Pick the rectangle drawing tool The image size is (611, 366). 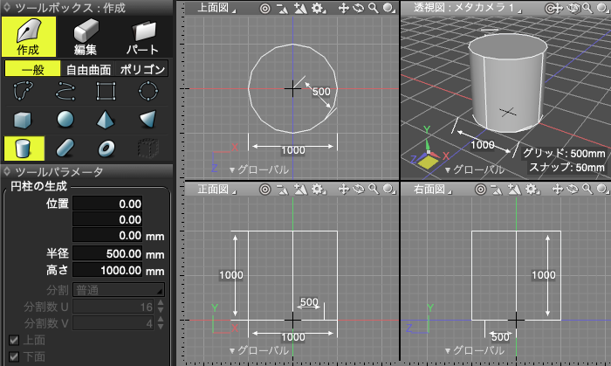click(106, 91)
